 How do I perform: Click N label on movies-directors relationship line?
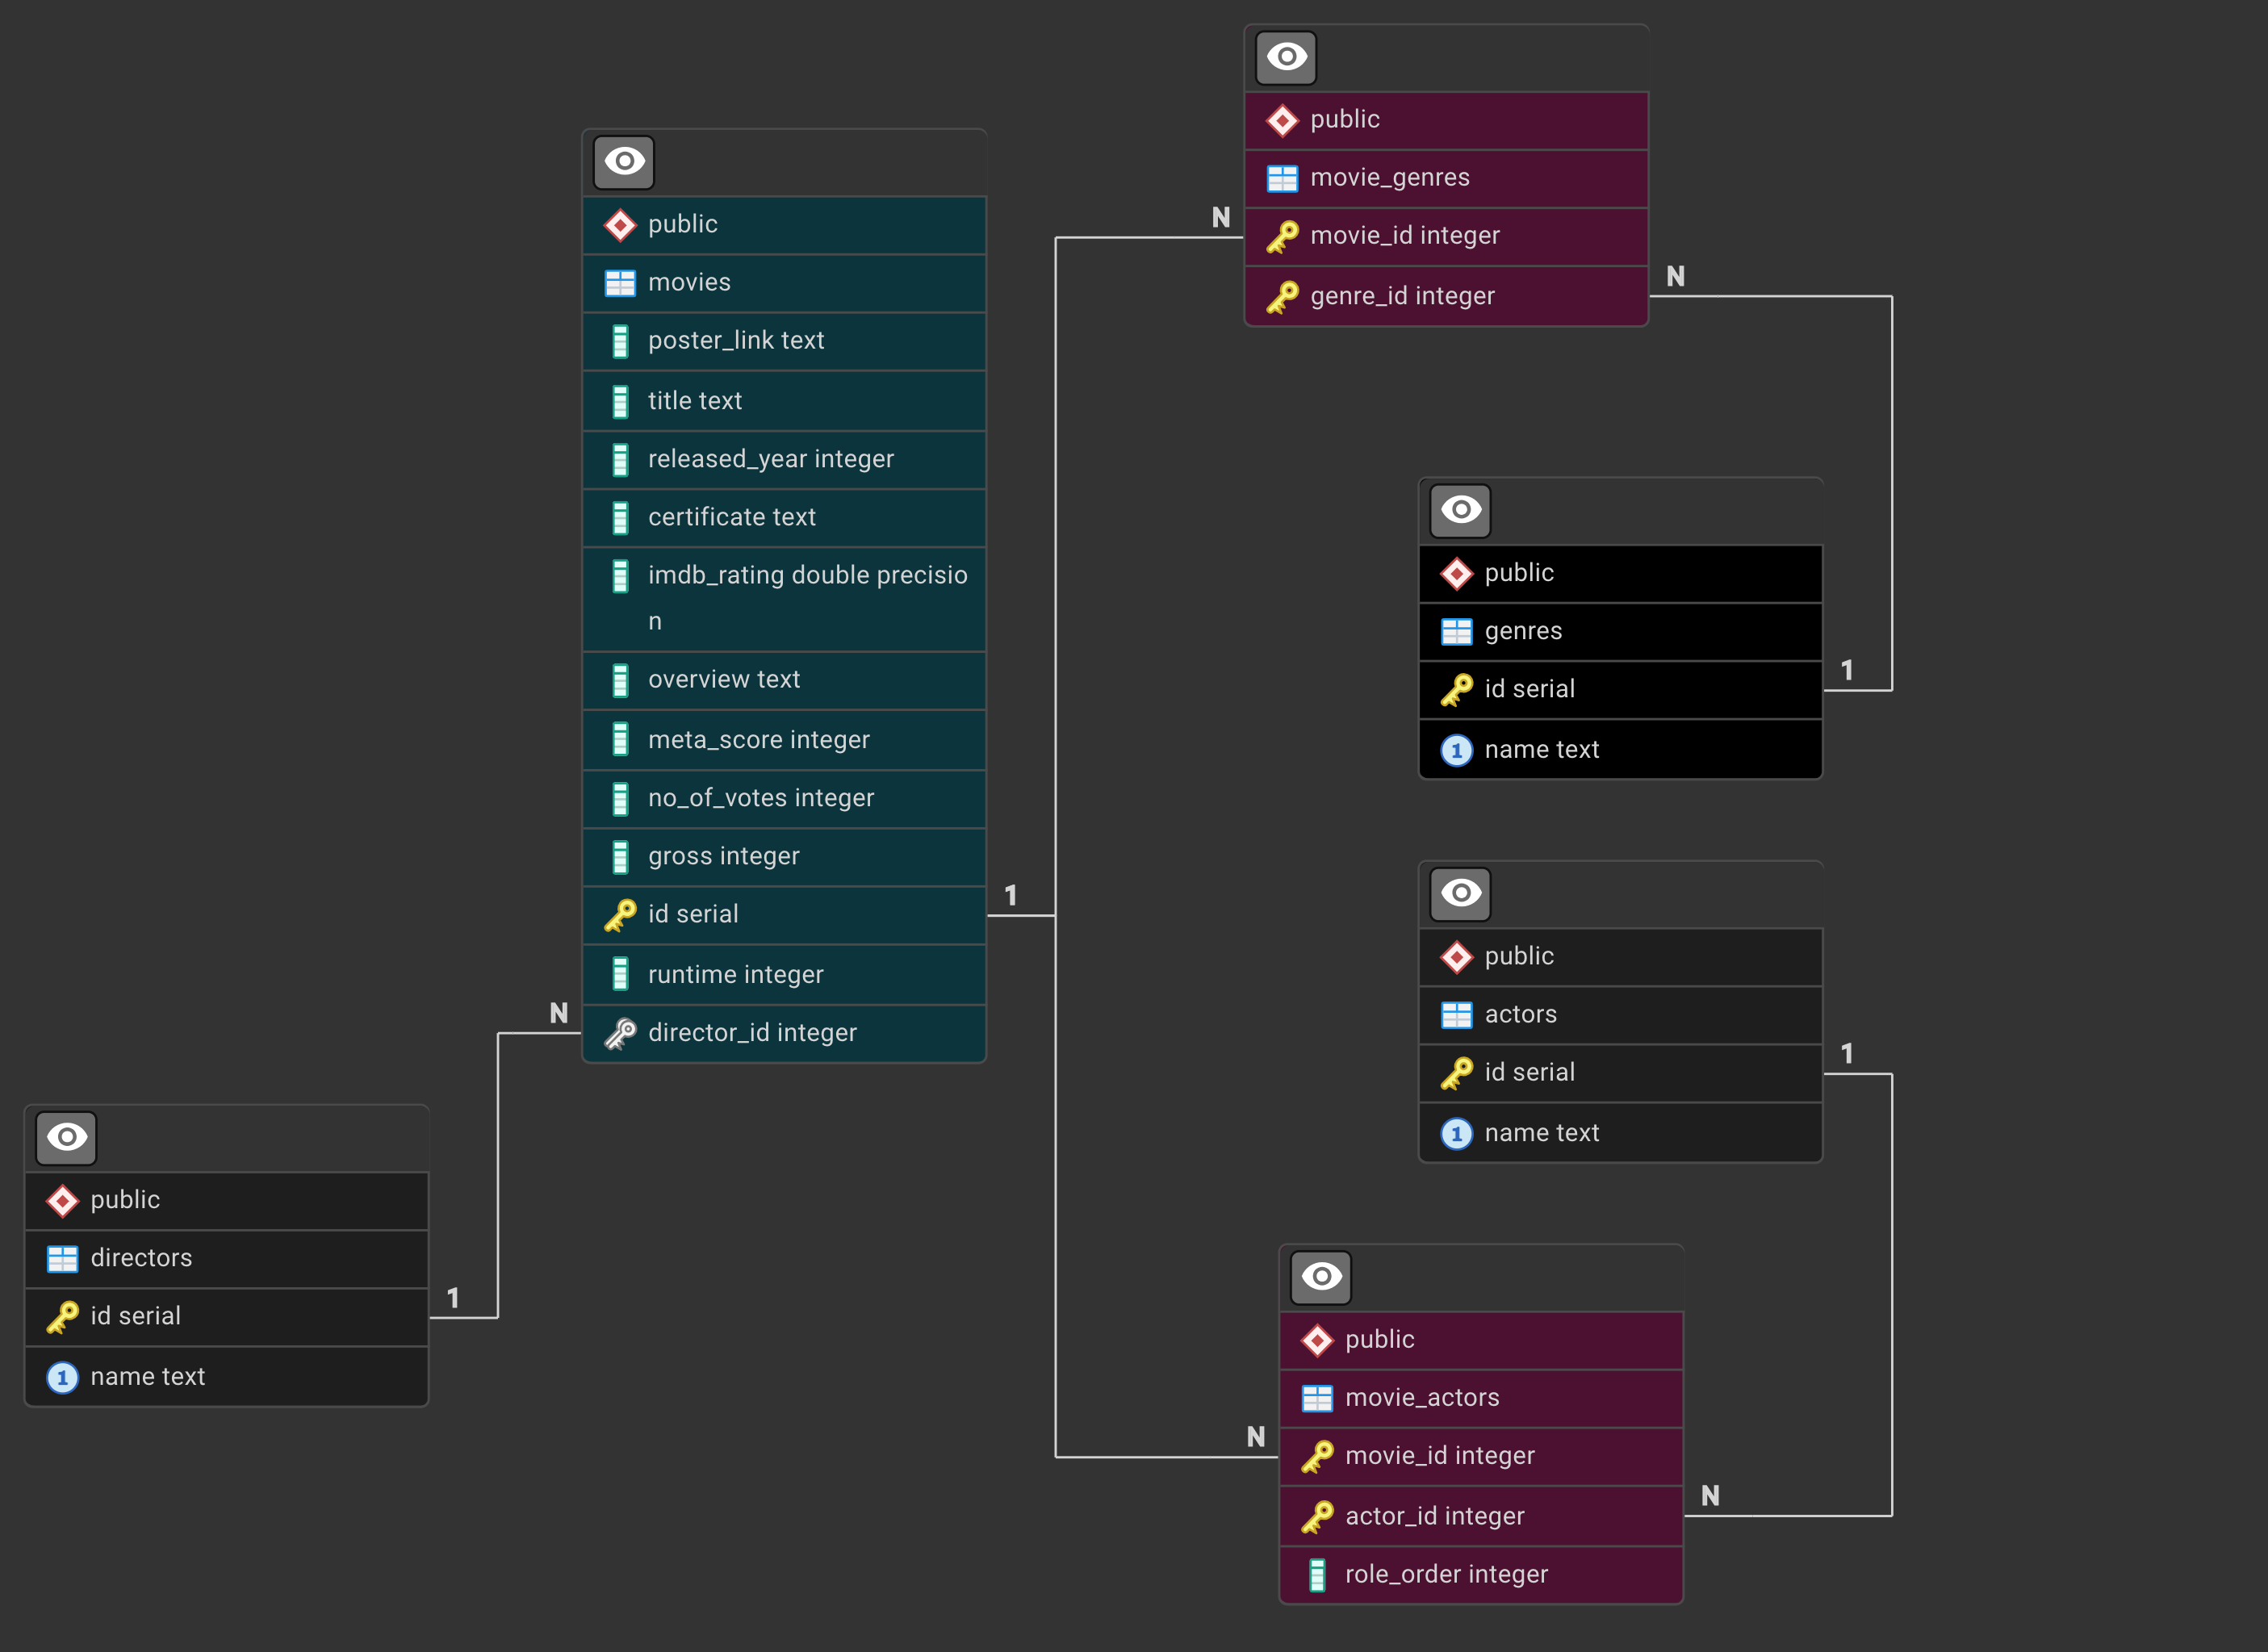559,1013
